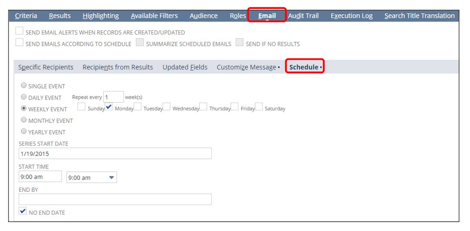Open the Specific Recipients subtab
The image size is (470, 231).
tap(46, 67)
